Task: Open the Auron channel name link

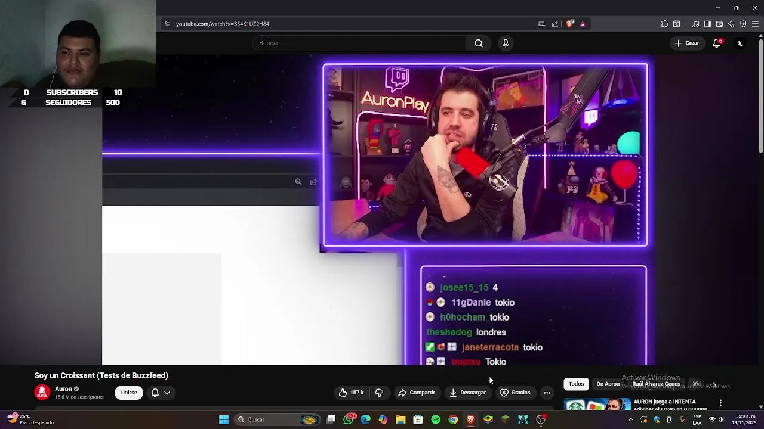Action: pos(63,389)
